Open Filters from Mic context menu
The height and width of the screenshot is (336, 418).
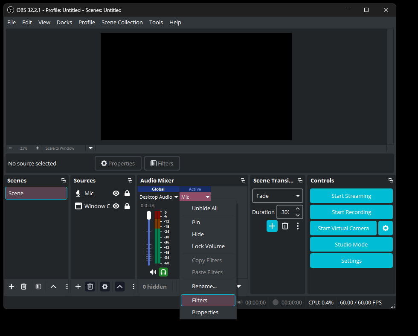[208, 300]
